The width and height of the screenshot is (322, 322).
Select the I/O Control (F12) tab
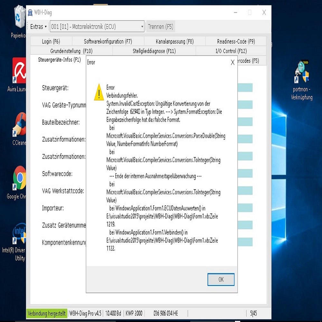231,51
